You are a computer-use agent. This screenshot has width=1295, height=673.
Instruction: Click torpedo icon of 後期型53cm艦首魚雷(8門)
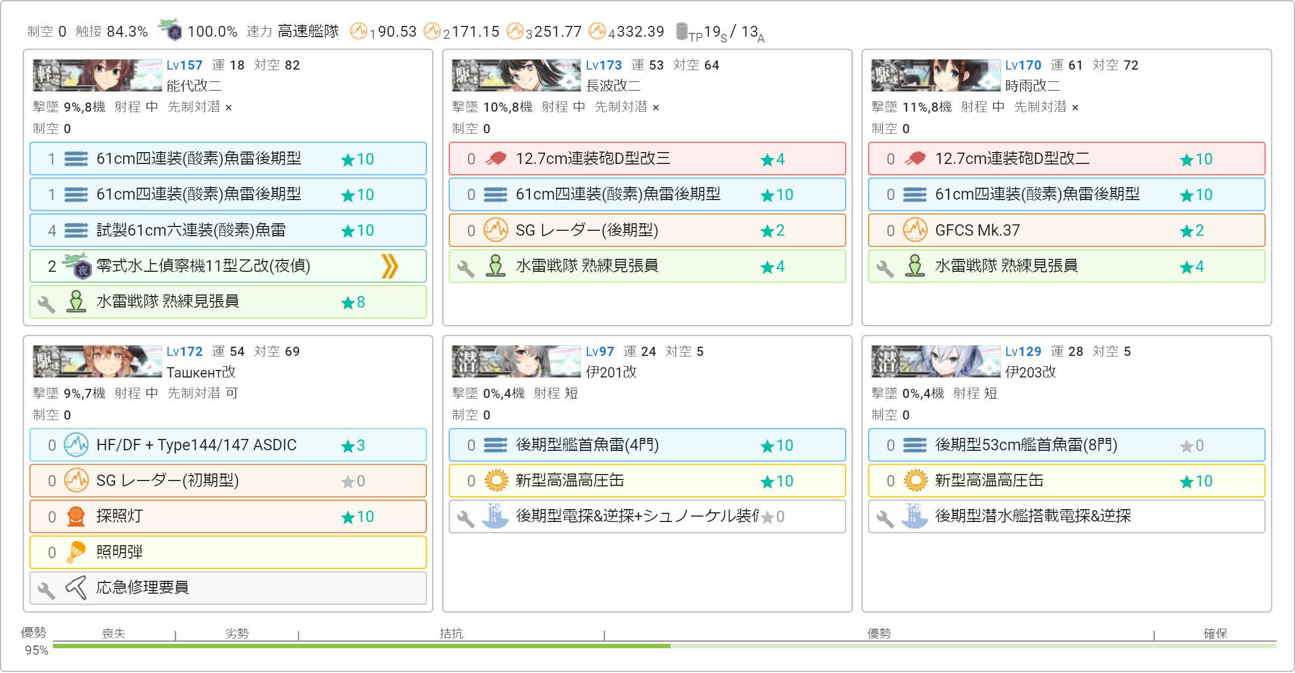[915, 445]
